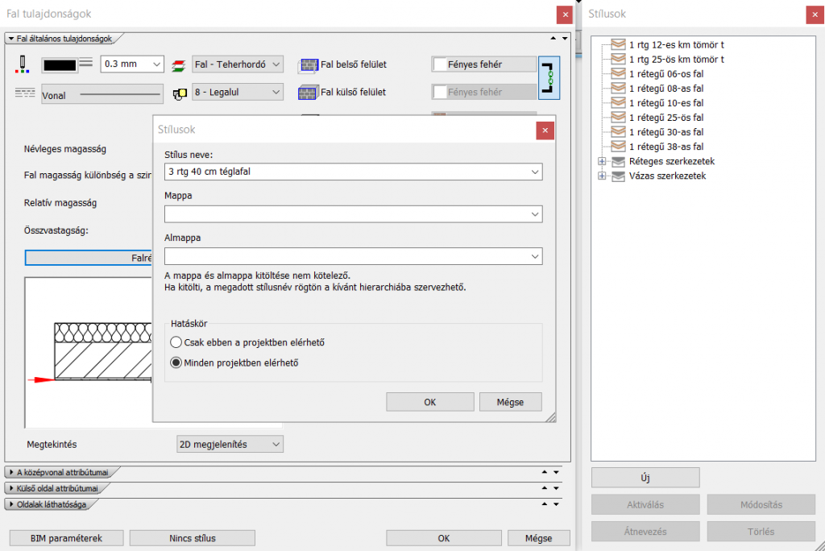Select Csak ebben a projektben elérhető option
The image size is (825, 551).
(x=176, y=342)
